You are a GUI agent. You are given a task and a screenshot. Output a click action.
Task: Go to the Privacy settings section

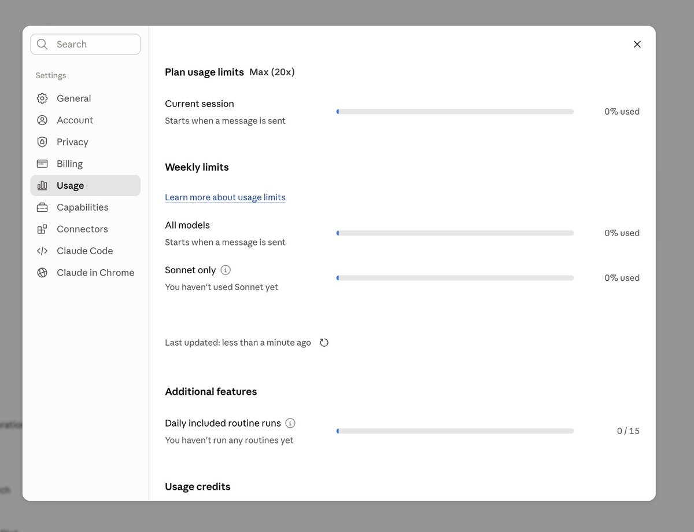86,142
